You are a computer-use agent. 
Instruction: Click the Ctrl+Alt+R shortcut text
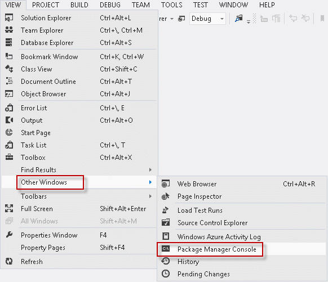(299, 184)
